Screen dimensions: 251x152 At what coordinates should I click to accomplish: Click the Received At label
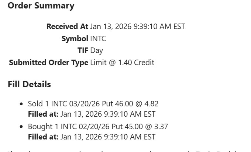pos(67,26)
